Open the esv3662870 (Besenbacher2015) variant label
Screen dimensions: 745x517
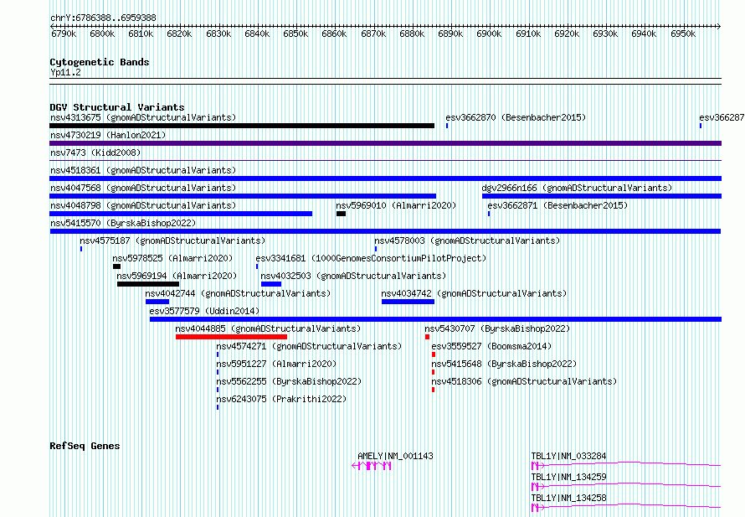coord(516,117)
